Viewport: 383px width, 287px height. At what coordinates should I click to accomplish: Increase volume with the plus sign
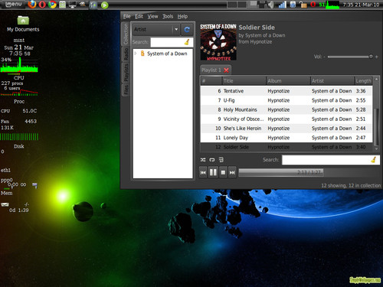(x=377, y=57)
